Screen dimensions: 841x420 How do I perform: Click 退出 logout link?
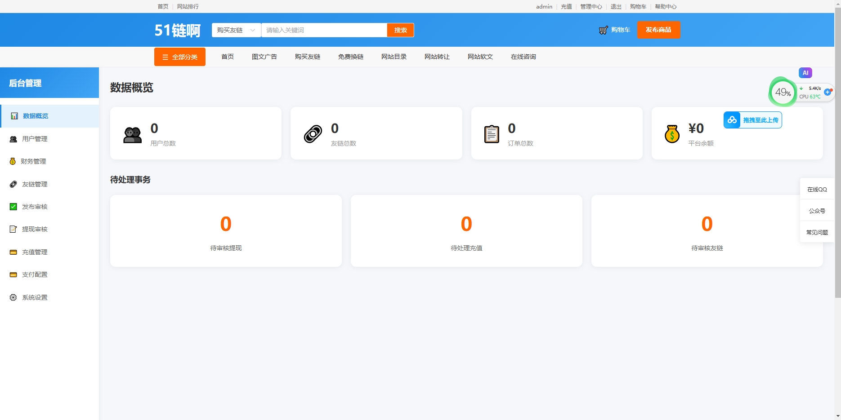coord(616,6)
